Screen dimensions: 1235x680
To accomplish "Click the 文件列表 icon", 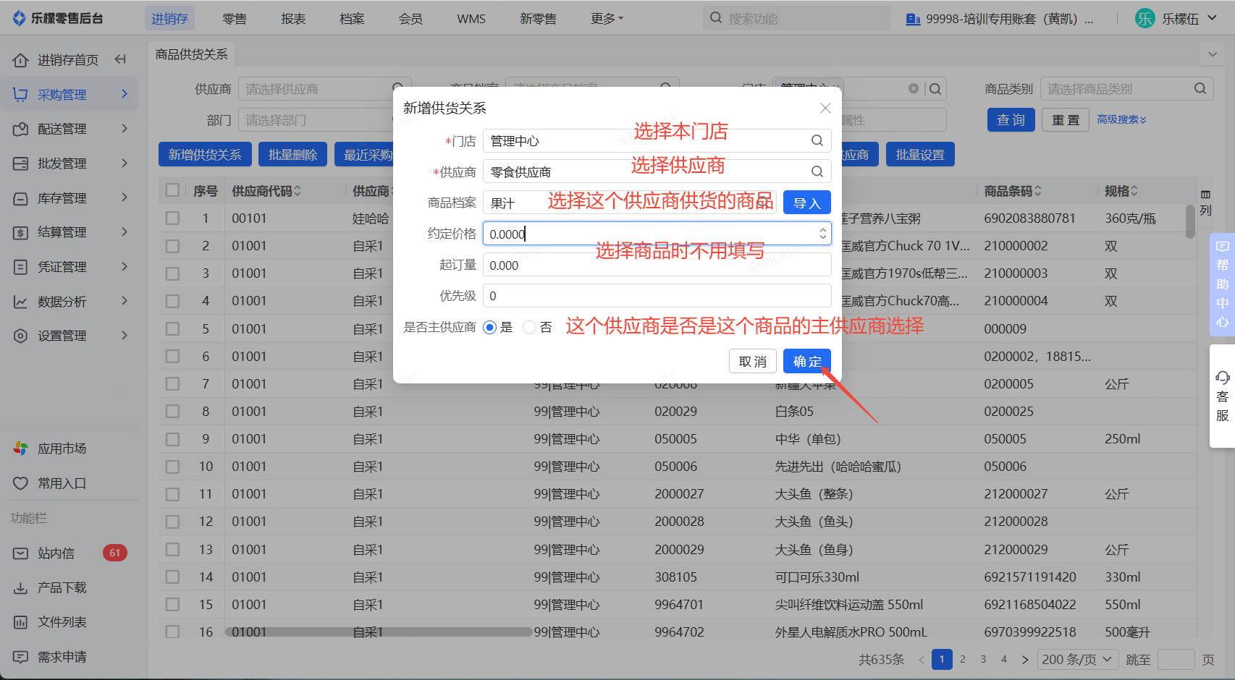I will 20,622.
